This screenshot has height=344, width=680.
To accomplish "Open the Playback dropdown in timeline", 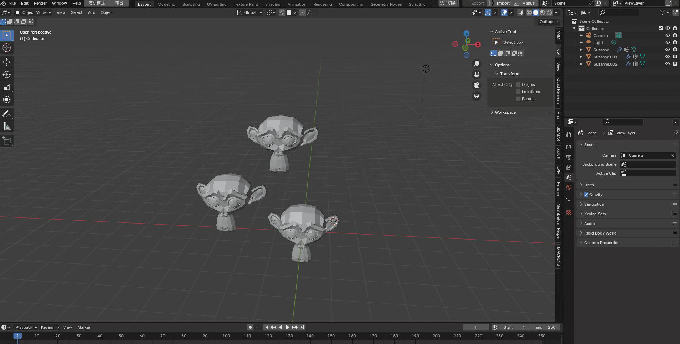I will (26, 327).
